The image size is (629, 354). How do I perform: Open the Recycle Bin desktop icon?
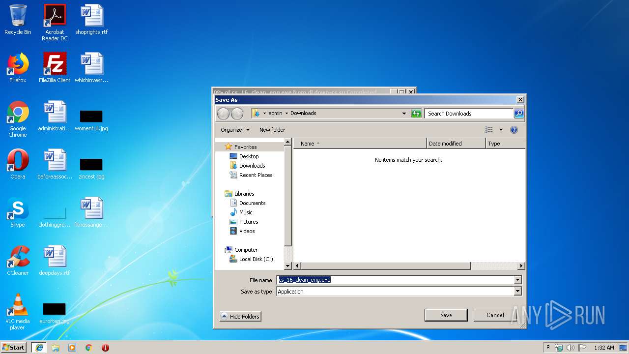(18, 20)
